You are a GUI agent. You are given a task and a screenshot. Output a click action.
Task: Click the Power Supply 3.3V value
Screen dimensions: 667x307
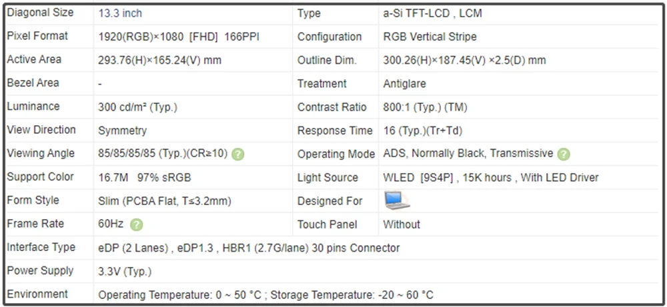125,271
